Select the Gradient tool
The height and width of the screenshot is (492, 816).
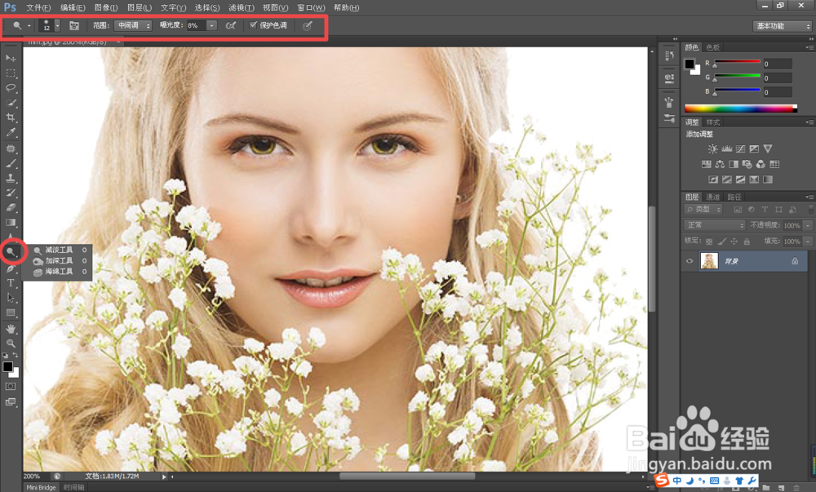(11, 223)
